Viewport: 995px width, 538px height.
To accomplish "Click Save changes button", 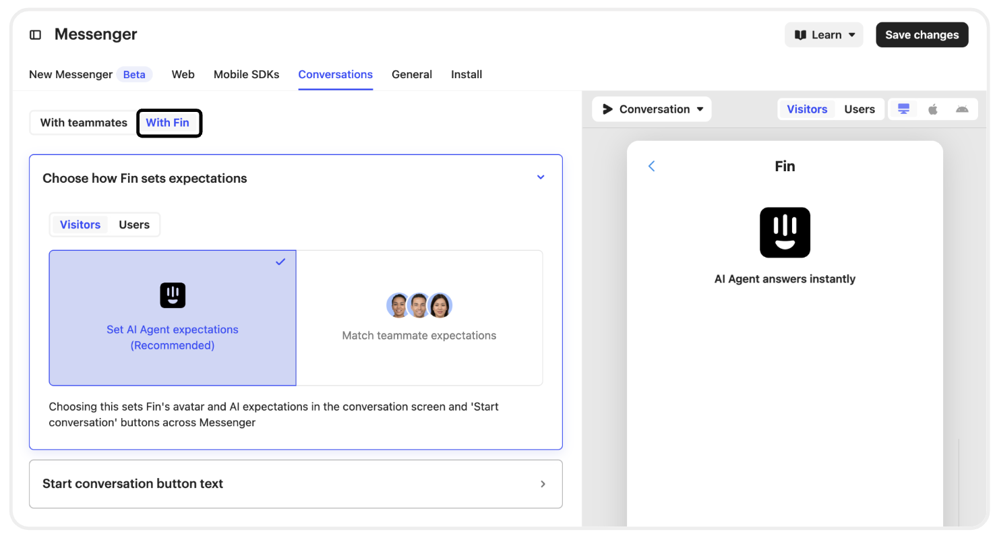I will pyautogui.click(x=922, y=35).
